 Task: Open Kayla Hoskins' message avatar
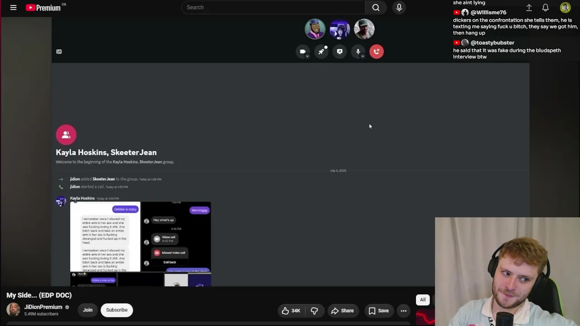61,201
